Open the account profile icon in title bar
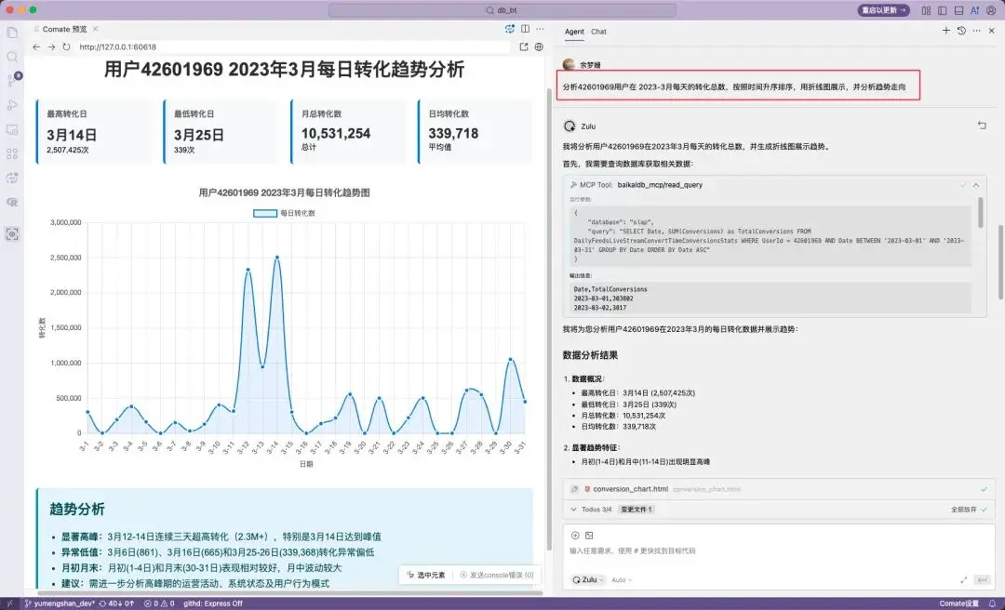Screen dimensions: 1005x610 click(x=992, y=10)
